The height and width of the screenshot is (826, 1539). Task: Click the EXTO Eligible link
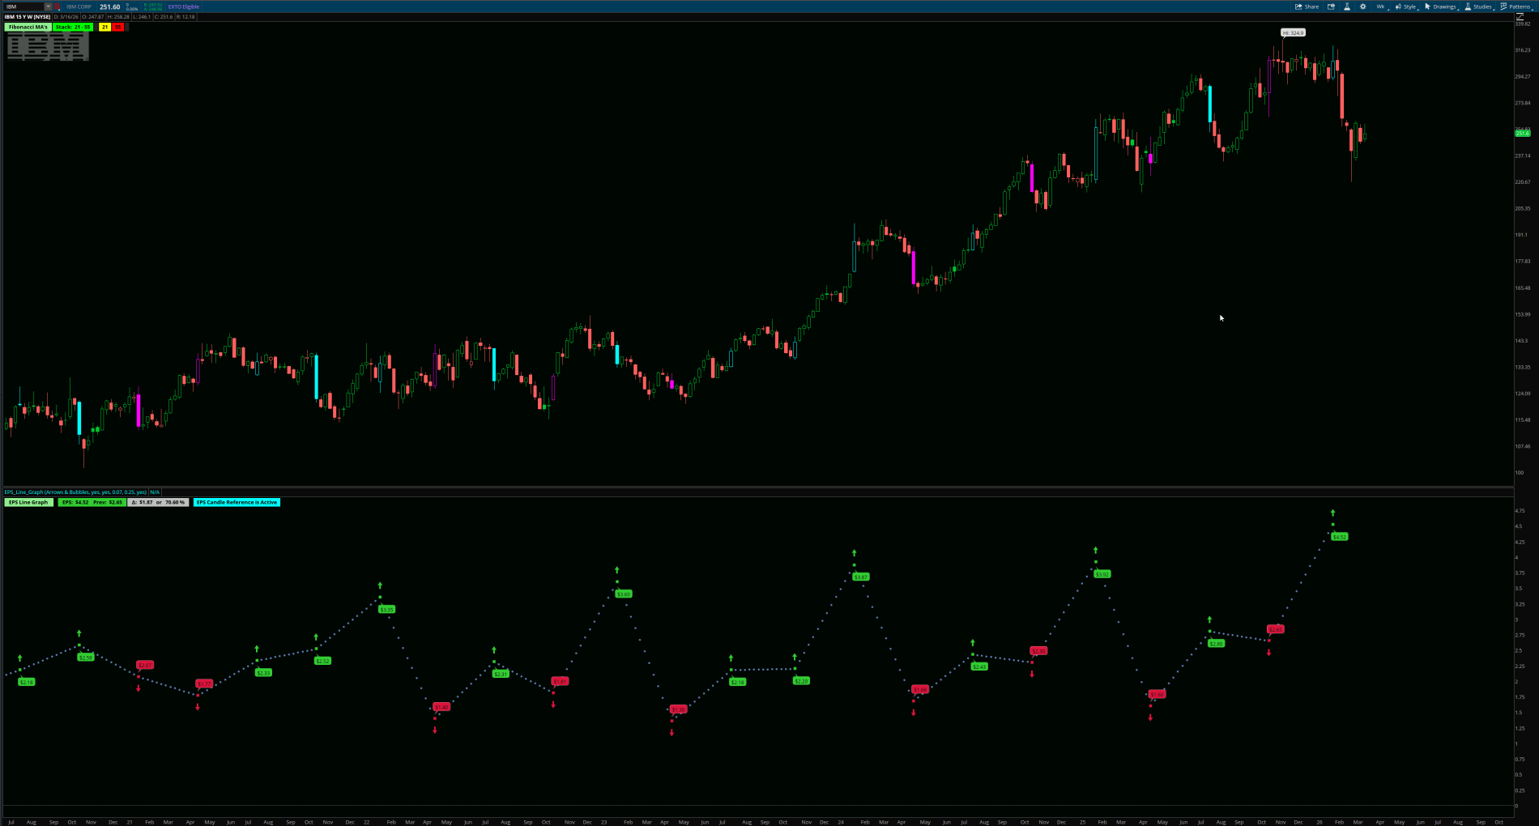[x=184, y=6]
